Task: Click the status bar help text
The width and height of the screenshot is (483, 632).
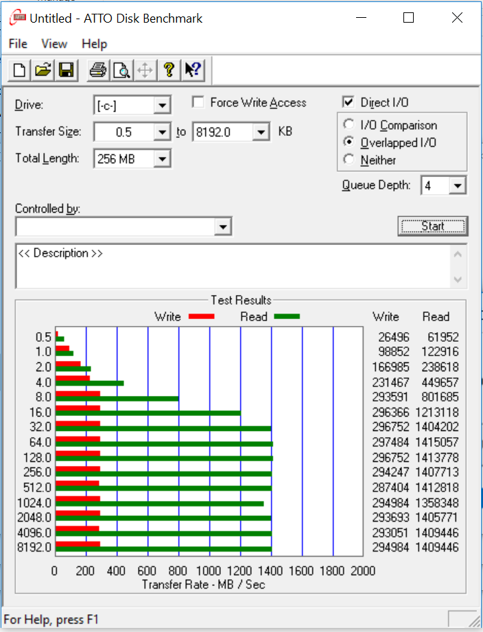Action: [51, 620]
